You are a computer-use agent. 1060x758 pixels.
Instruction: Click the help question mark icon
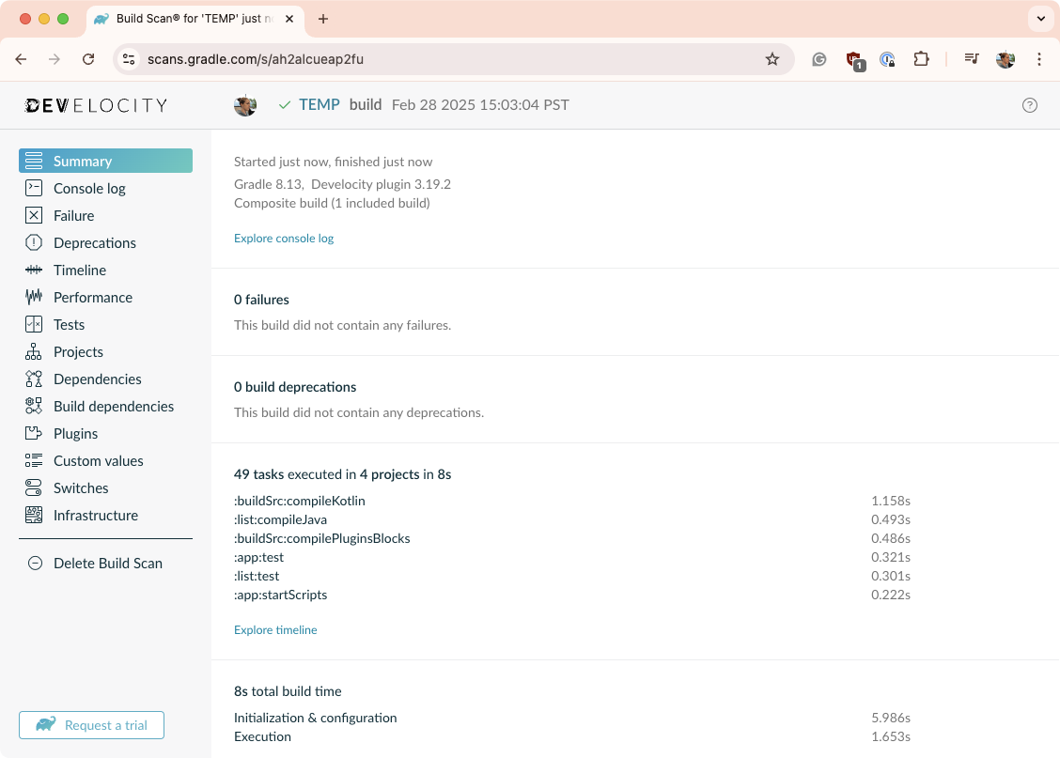pyautogui.click(x=1029, y=105)
